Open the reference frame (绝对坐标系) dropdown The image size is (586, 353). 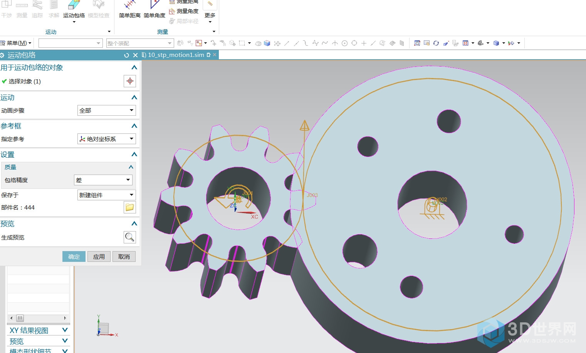[107, 139]
